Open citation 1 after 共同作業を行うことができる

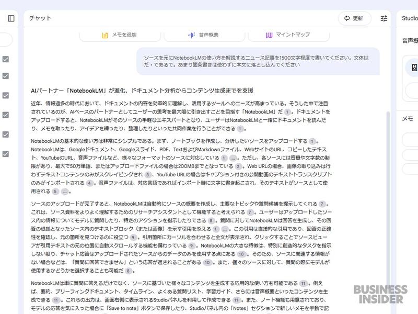240,129
